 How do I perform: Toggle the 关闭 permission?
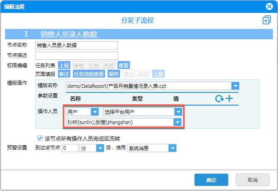[109, 65]
